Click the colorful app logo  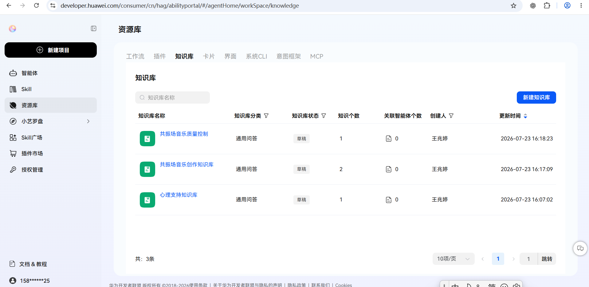[x=13, y=29]
